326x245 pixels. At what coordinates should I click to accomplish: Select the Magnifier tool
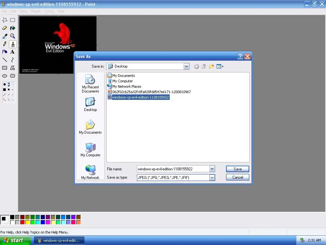click(13, 36)
